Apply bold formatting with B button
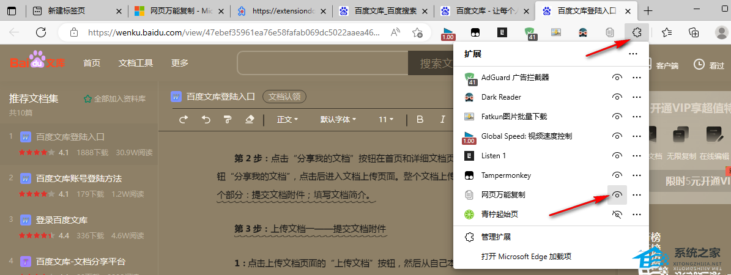Screen dimensions: 731x275 (420, 120)
